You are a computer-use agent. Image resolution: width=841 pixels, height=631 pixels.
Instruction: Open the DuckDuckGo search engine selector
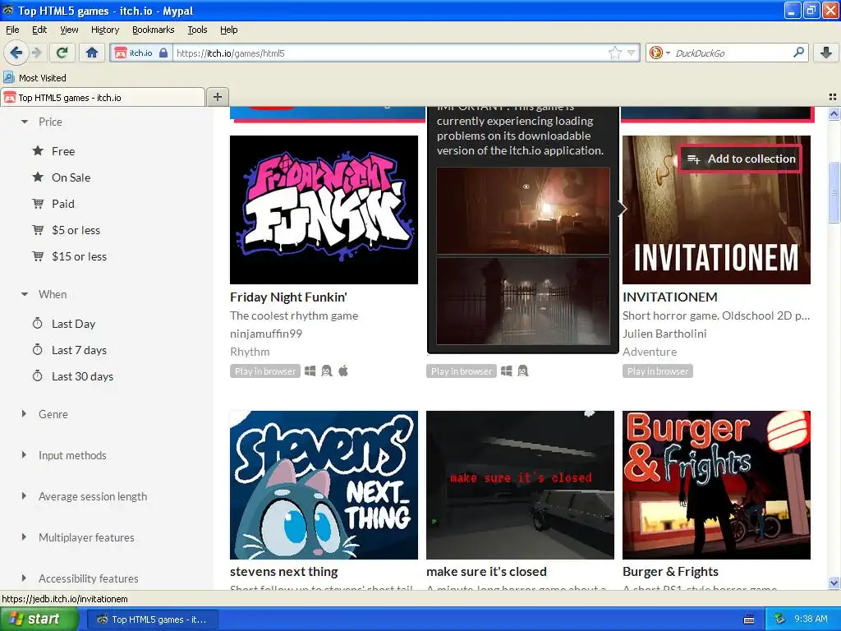(x=659, y=53)
